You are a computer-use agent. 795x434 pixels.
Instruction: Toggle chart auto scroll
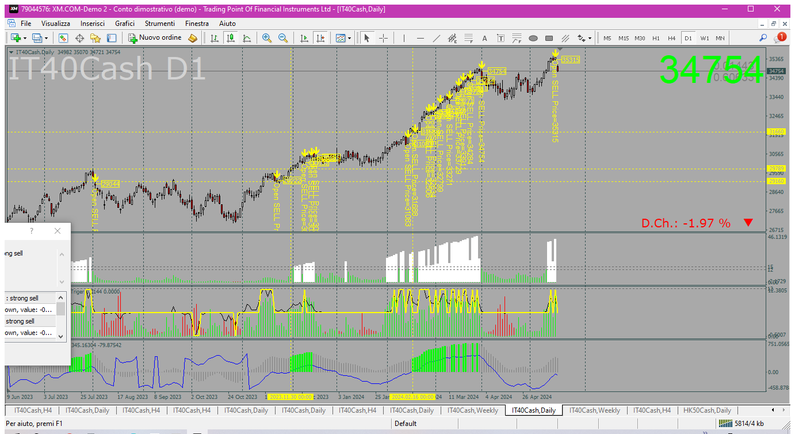coord(304,38)
